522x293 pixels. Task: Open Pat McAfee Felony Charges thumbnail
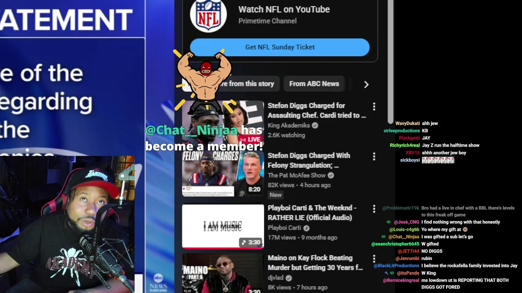pos(223,174)
